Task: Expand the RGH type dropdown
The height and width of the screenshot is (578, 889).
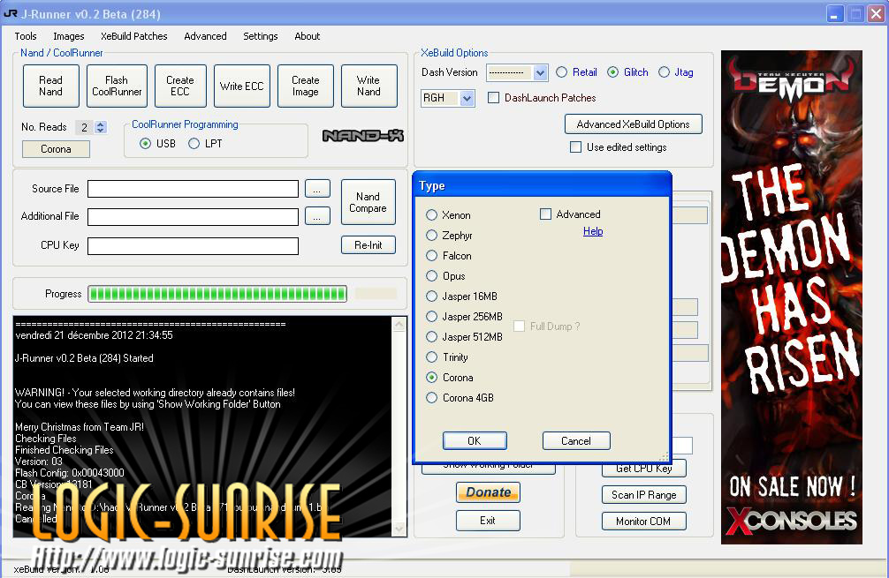Action: coord(467,98)
